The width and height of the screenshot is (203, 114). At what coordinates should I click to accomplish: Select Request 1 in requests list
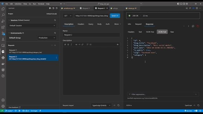[33, 51]
